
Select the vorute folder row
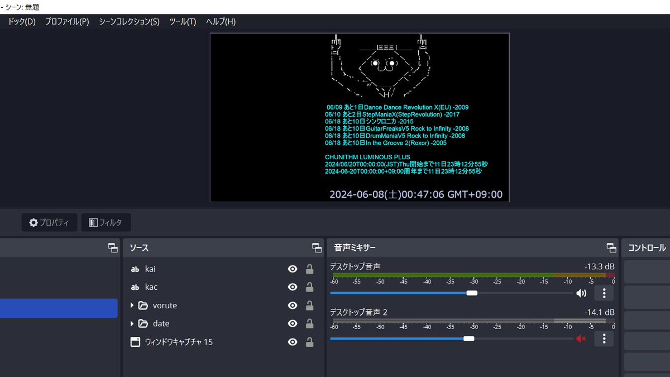tap(223, 306)
